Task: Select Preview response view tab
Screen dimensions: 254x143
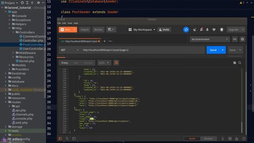Action: (x=88, y=63)
